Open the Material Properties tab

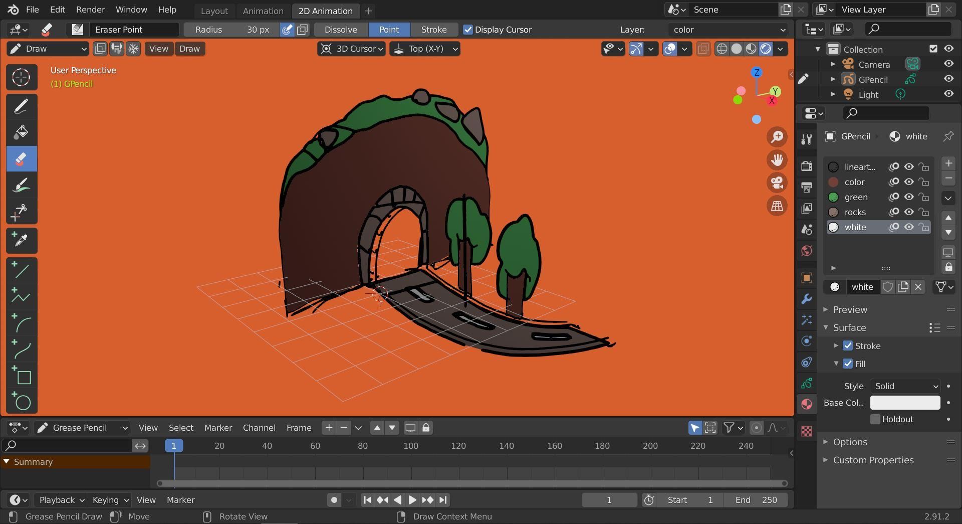[807, 404]
